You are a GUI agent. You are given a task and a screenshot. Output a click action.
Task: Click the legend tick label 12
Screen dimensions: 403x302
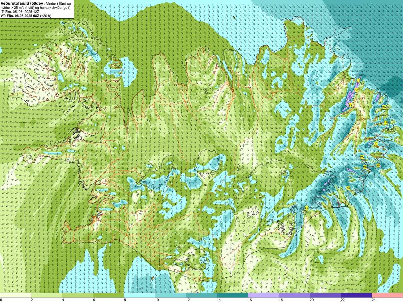click(188, 300)
